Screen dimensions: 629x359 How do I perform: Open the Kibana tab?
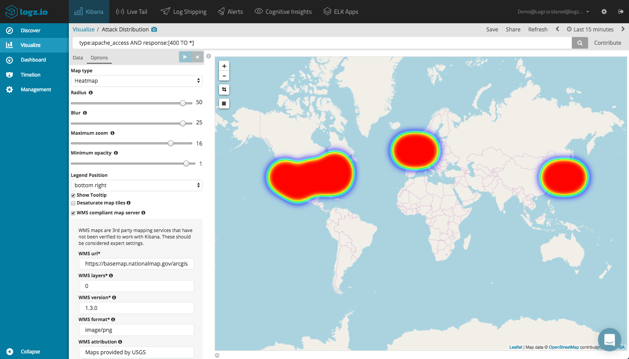pyautogui.click(x=89, y=12)
